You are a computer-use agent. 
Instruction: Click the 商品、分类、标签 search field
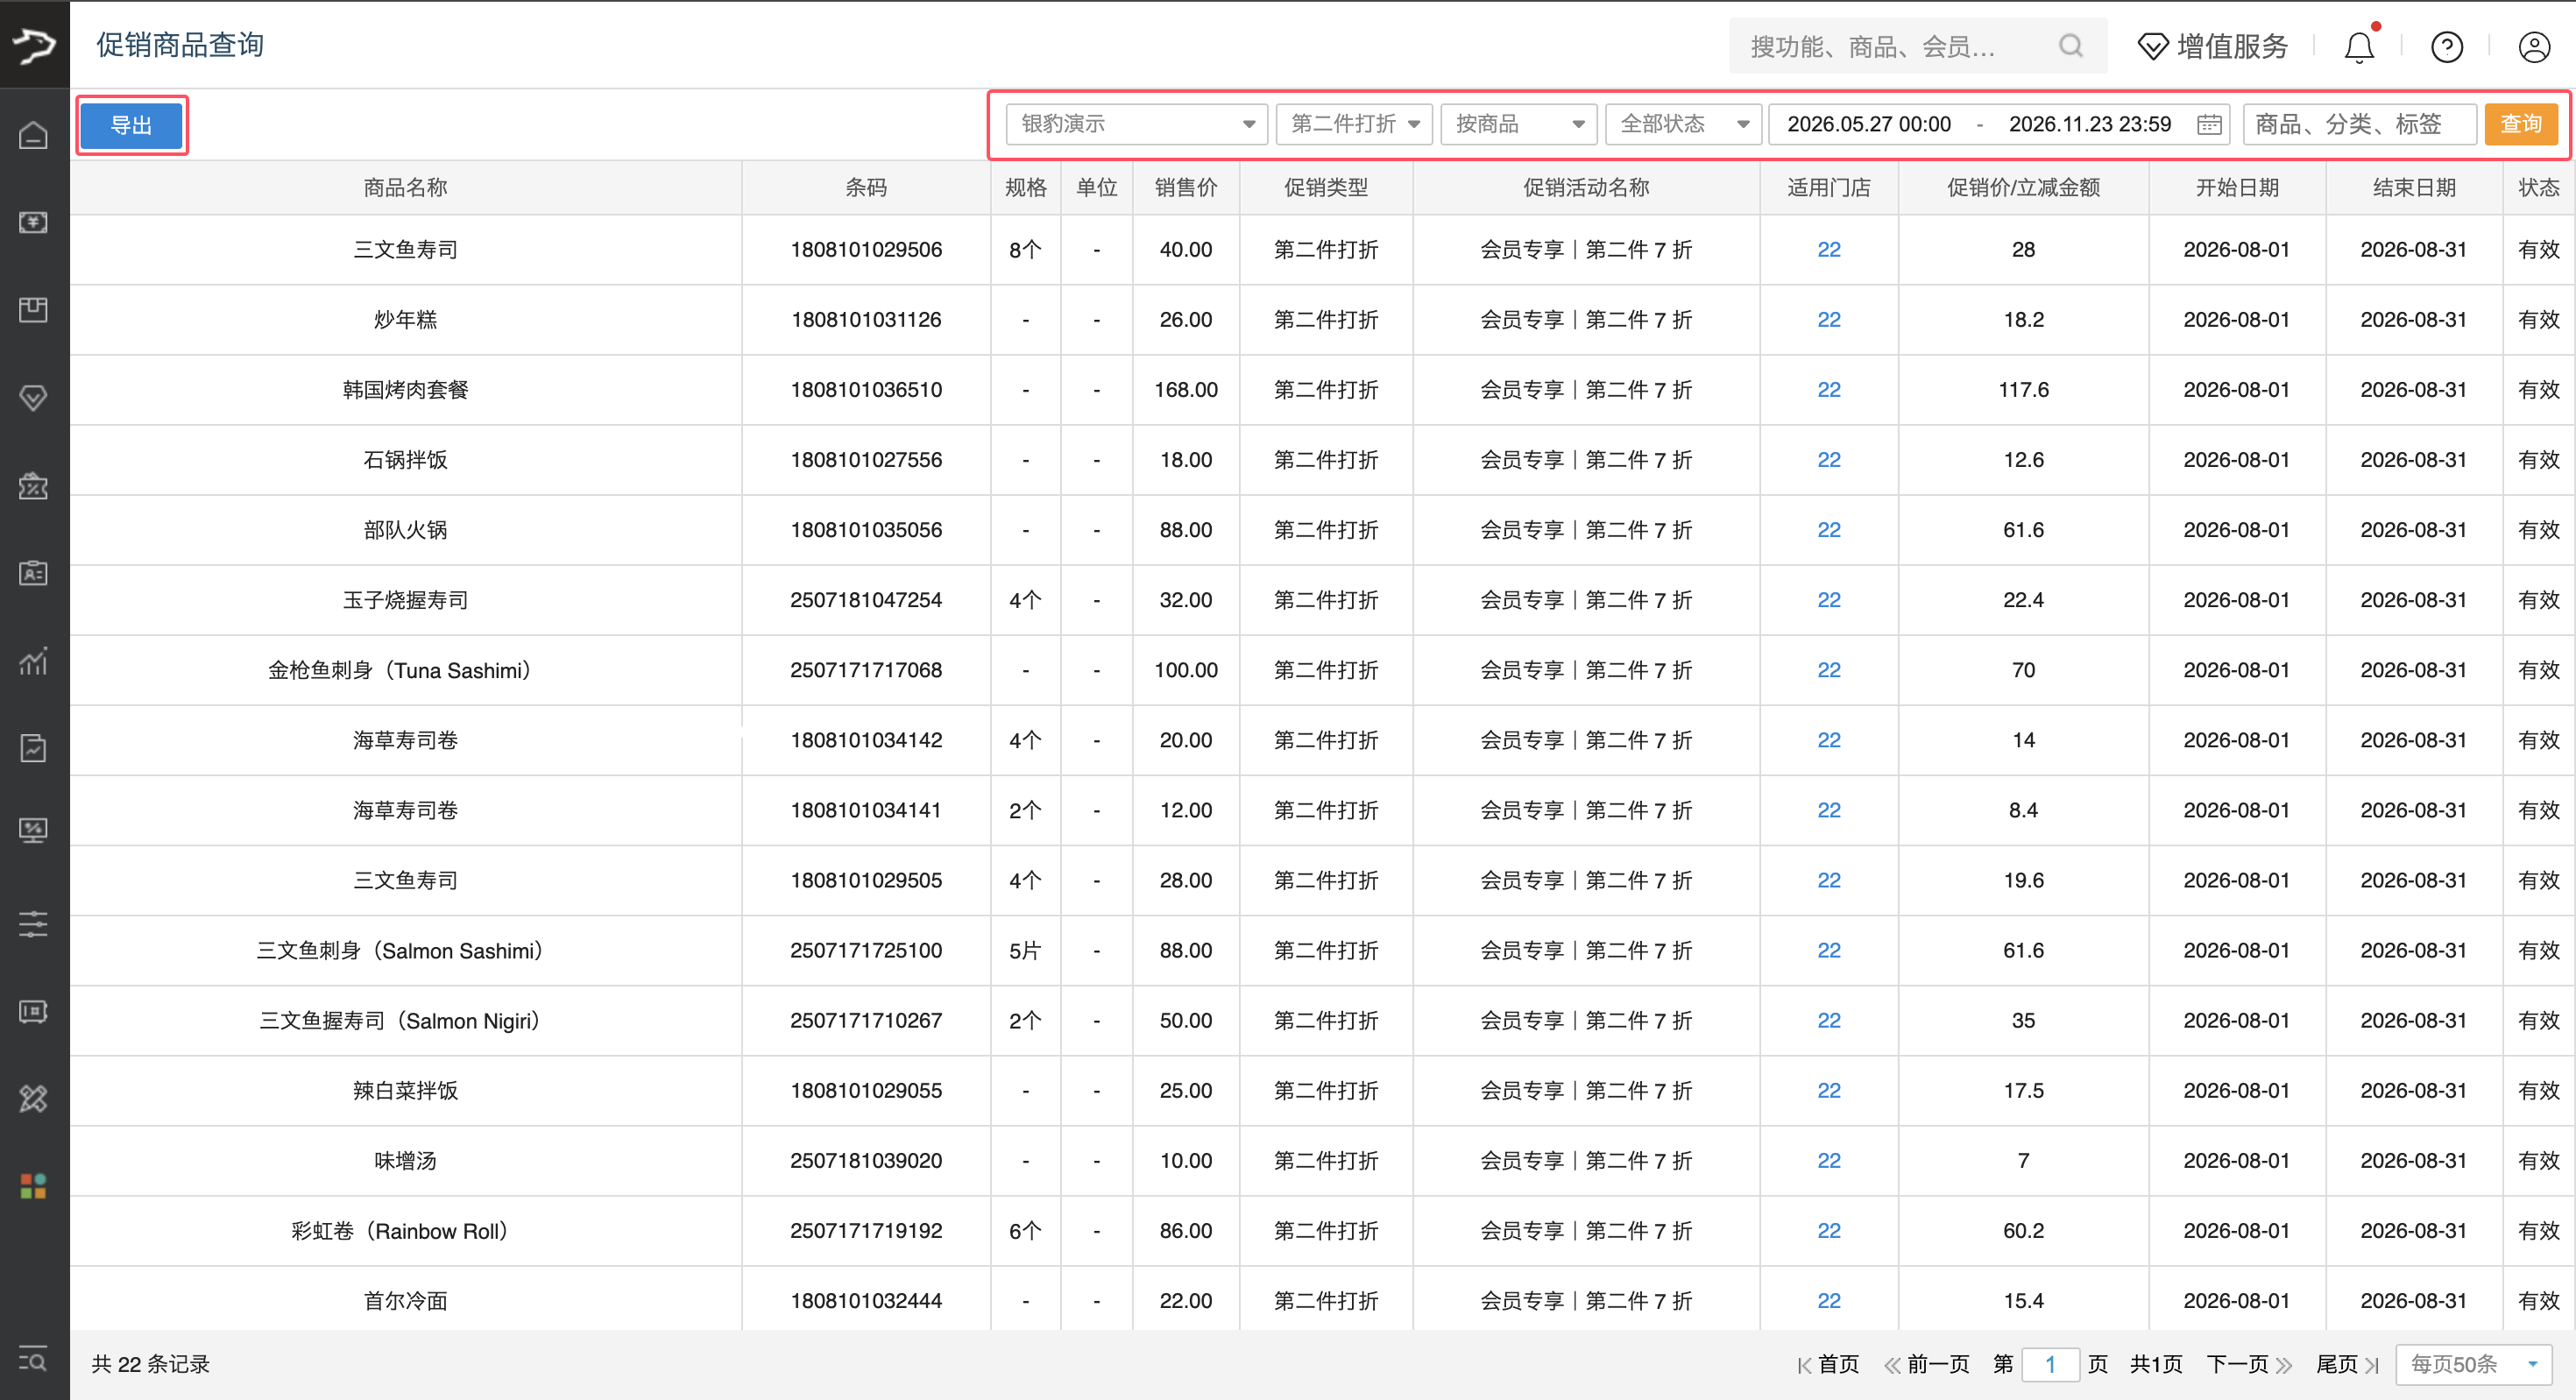coord(2360,124)
